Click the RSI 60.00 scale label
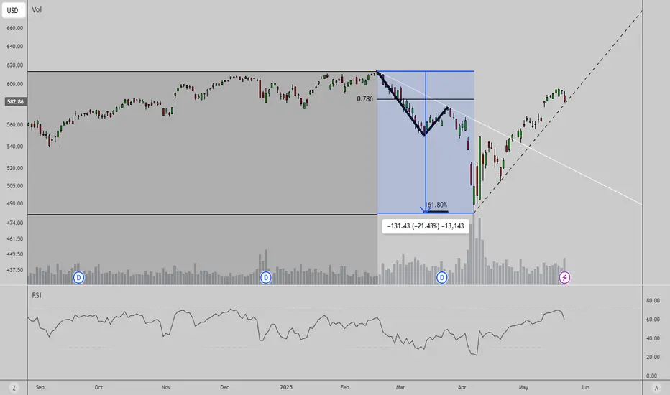 pos(653,320)
